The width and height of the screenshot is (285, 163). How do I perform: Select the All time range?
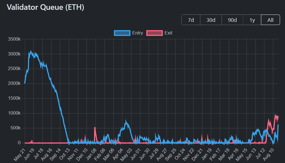270,20
